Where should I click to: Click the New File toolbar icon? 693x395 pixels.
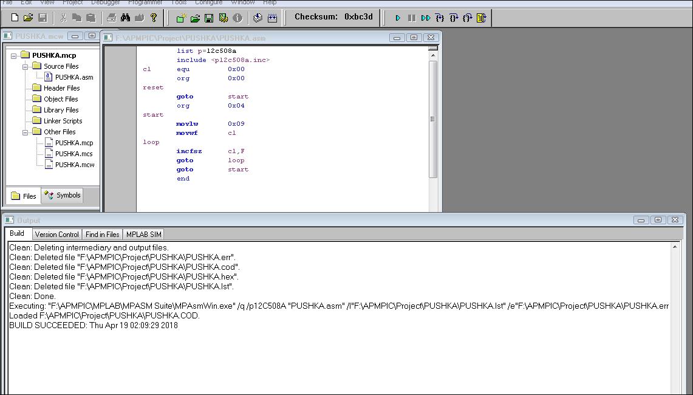pos(15,18)
